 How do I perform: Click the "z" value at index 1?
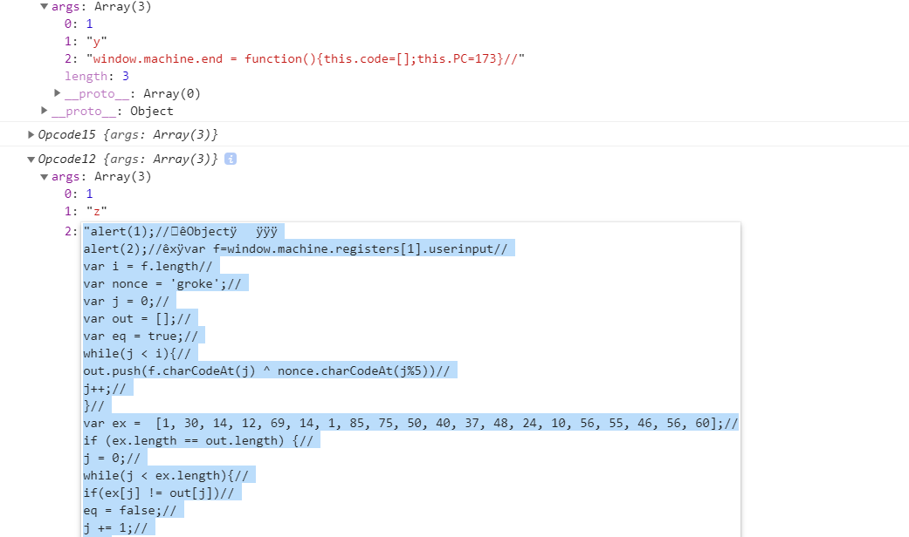[x=97, y=211]
